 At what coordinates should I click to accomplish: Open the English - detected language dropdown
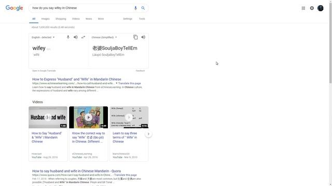click(x=43, y=37)
